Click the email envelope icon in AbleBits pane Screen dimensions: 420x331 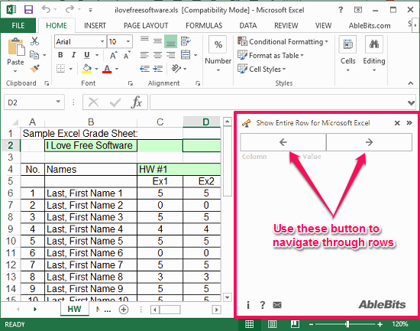pos(277,305)
